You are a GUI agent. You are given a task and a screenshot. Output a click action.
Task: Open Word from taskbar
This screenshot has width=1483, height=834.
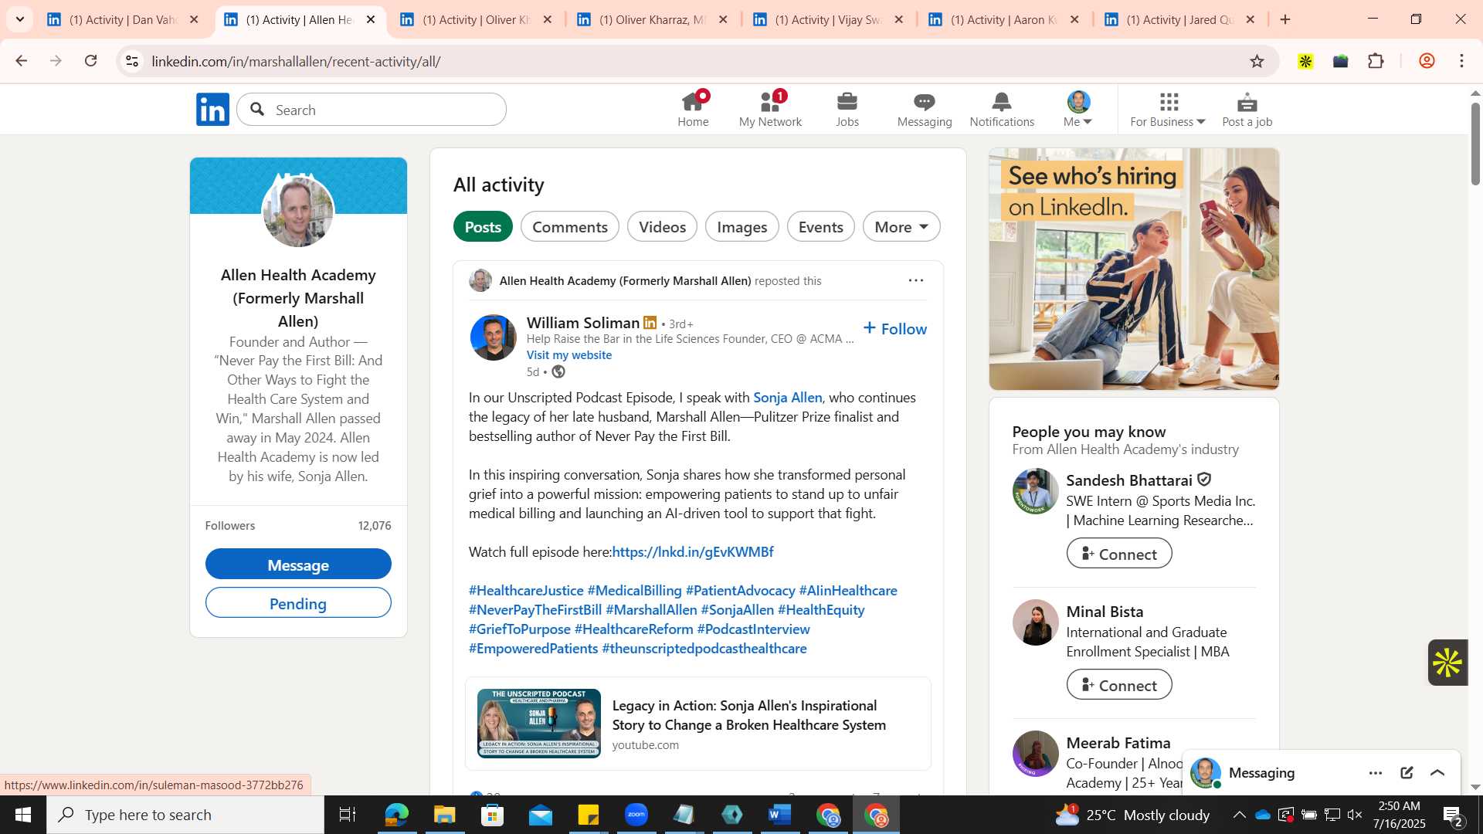click(779, 815)
